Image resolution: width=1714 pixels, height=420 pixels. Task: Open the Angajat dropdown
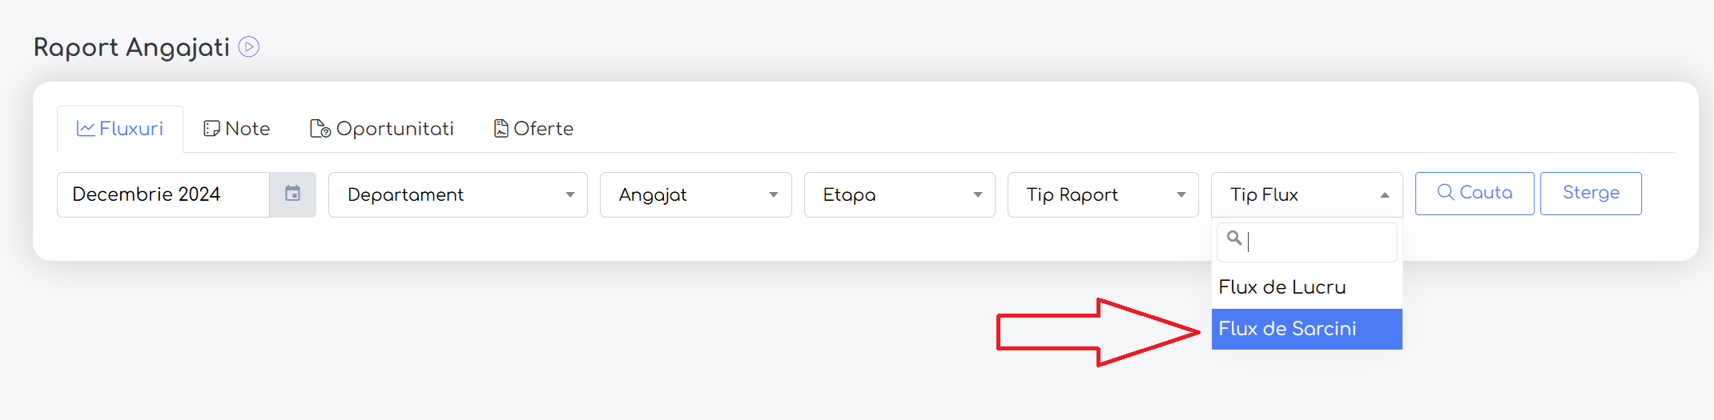point(695,194)
